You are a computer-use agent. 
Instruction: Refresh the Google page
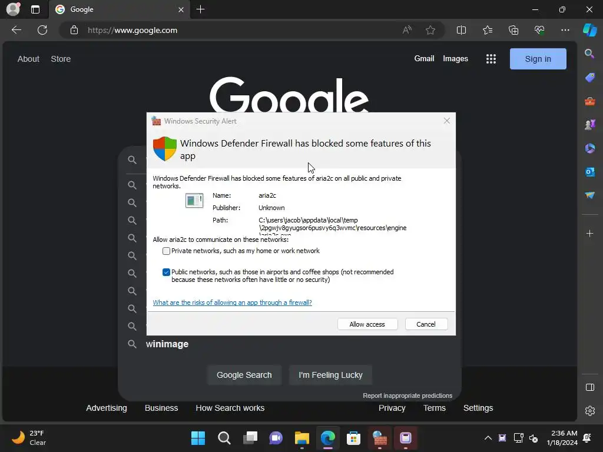(42, 30)
